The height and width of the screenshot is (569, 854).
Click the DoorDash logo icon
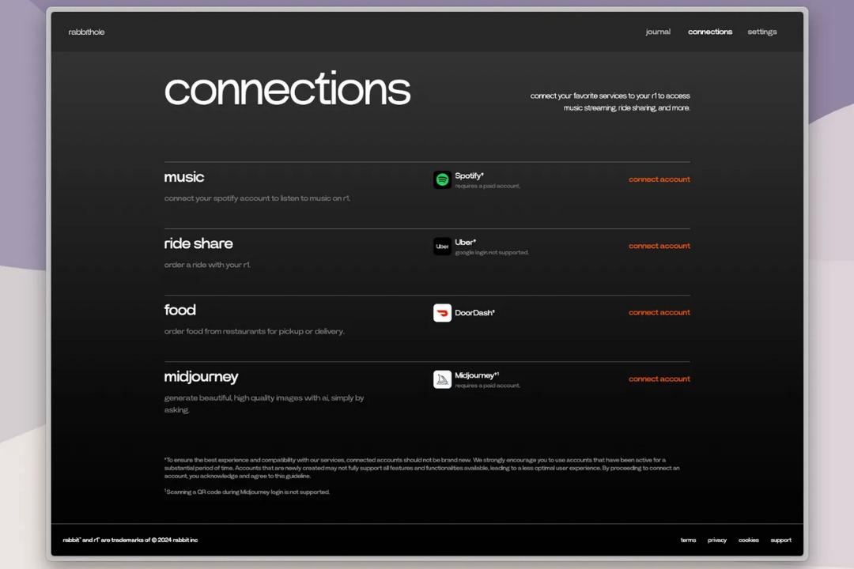(442, 312)
